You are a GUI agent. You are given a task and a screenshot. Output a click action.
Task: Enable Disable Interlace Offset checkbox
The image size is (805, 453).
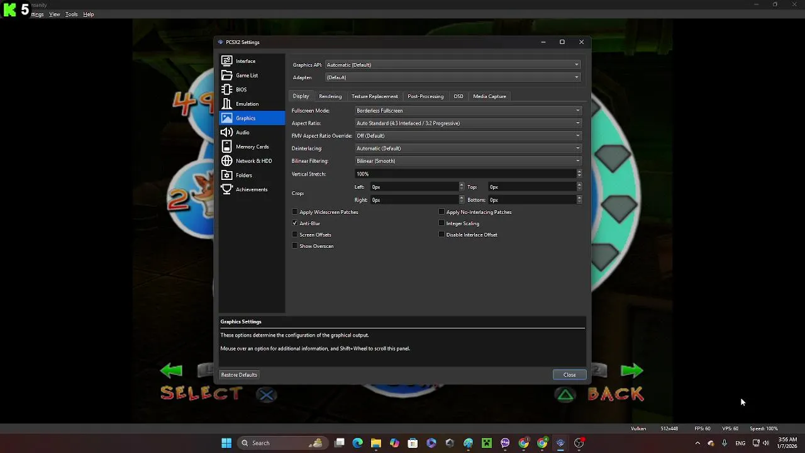click(441, 235)
